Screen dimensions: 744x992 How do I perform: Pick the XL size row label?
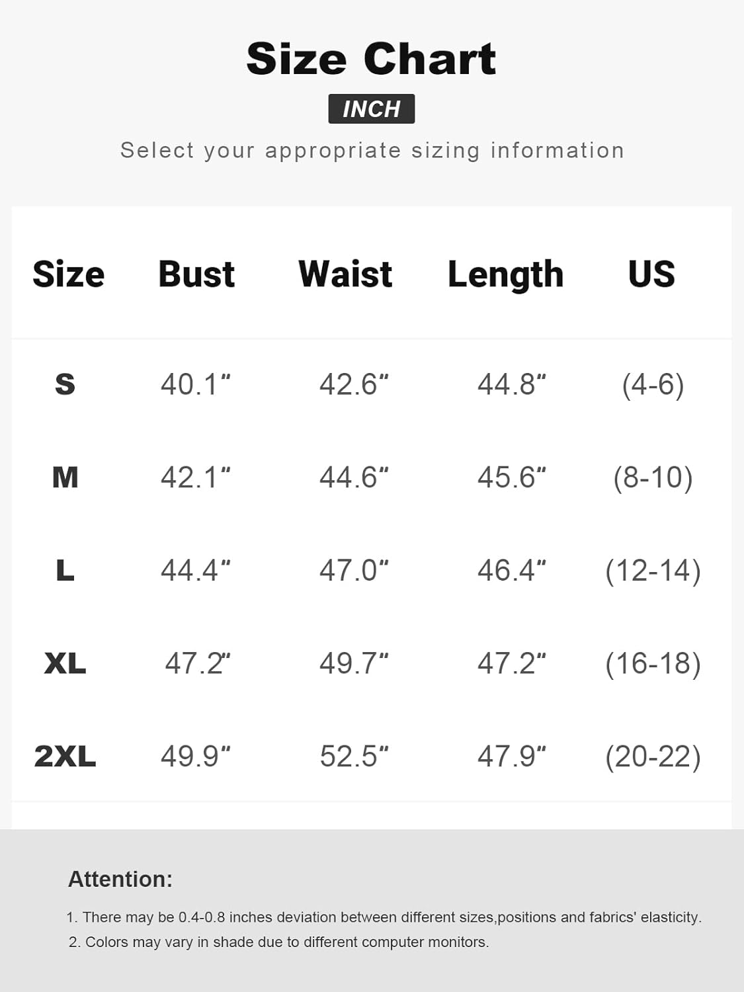(65, 663)
